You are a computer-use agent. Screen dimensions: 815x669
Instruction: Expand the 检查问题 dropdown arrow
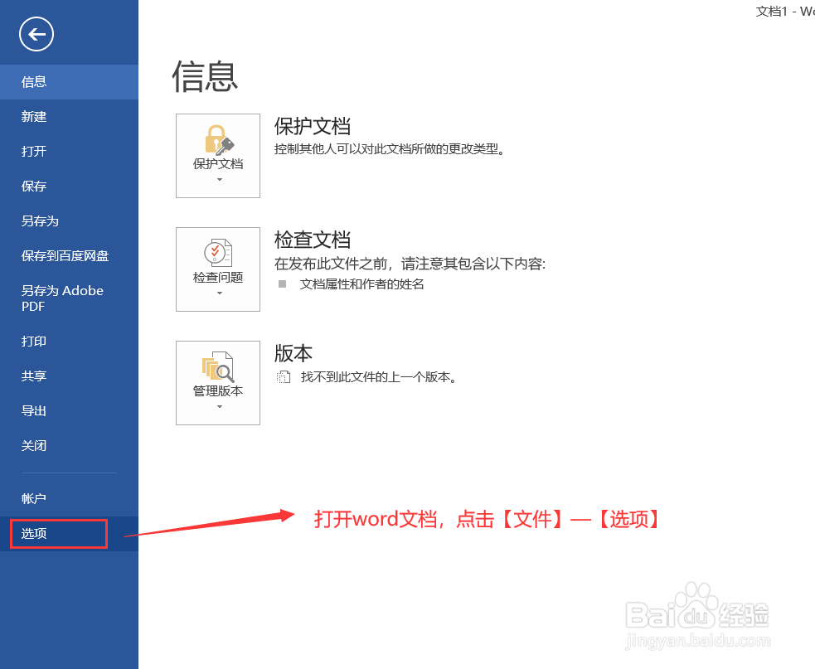pyautogui.click(x=220, y=293)
